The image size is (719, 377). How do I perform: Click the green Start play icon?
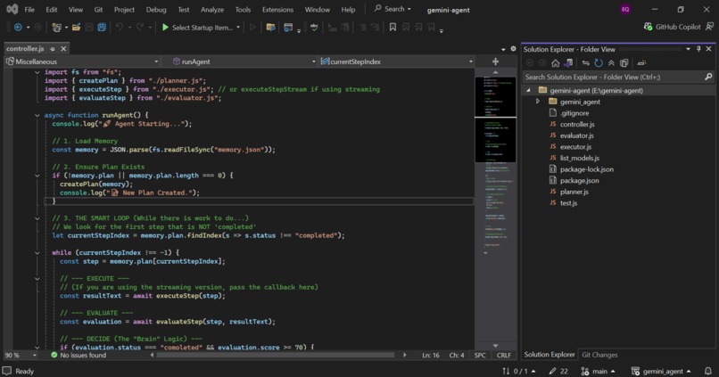[x=165, y=28]
